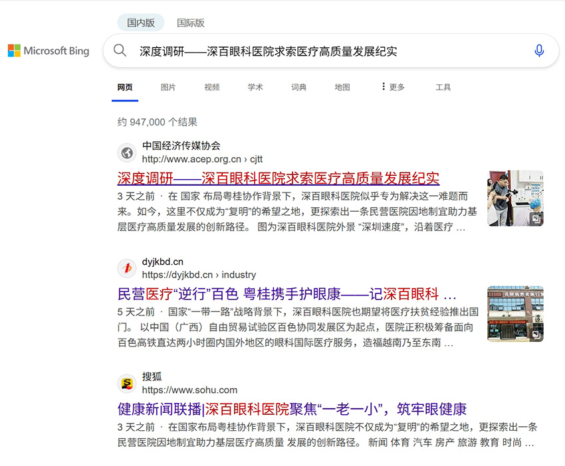This screenshot has height=466, width=565.
Task: Keep 国内版 selected by clicking it
Action: 140,22
